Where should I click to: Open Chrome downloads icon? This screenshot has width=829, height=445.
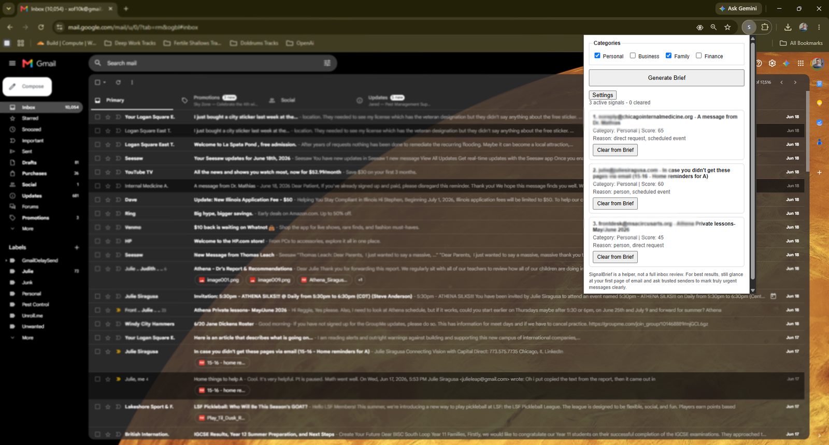click(x=788, y=27)
